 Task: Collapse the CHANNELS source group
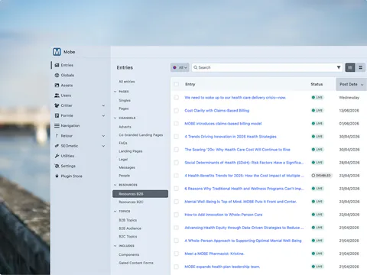[x=115, y=118]
